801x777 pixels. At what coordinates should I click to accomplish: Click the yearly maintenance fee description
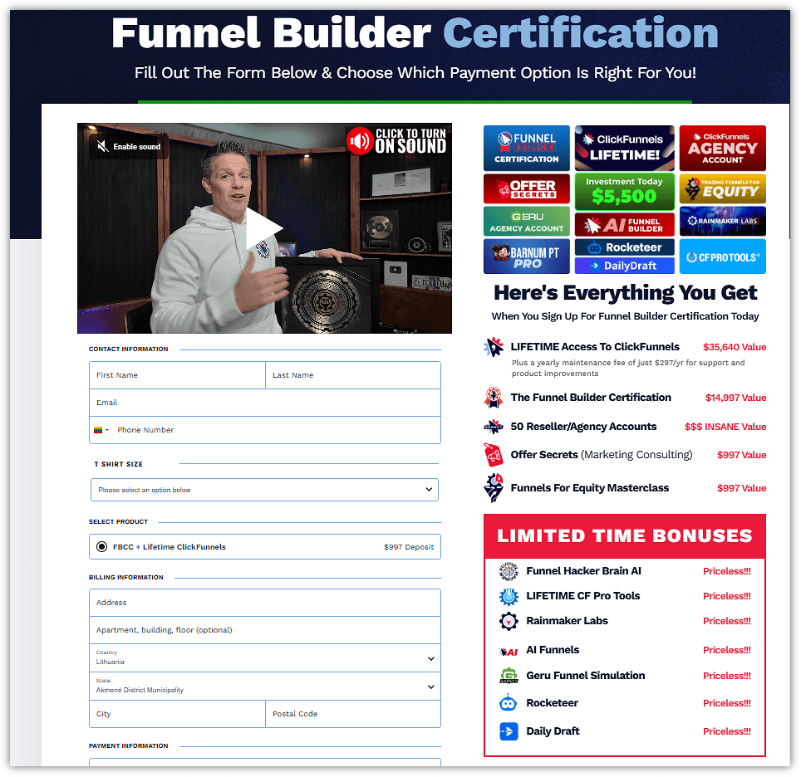628,368
